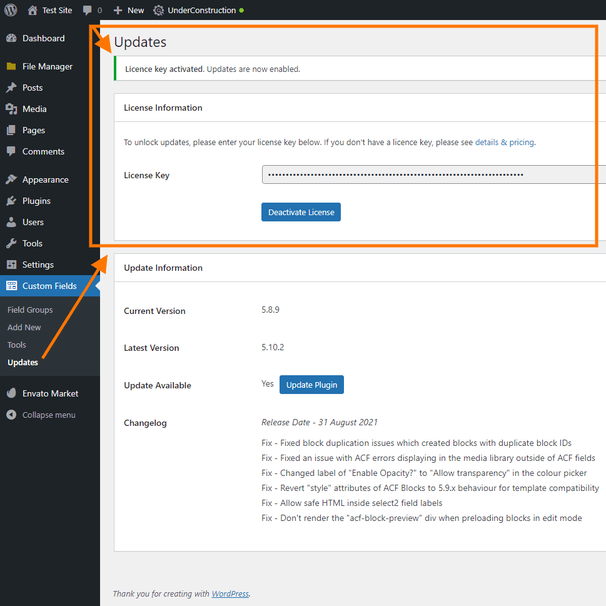Click the admin bar comment count 0
Viewport: 606px width, 606px height.
point(99,11)
